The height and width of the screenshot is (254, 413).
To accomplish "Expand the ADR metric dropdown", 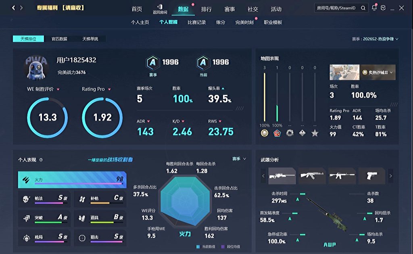I will click(x=148, y=121).
